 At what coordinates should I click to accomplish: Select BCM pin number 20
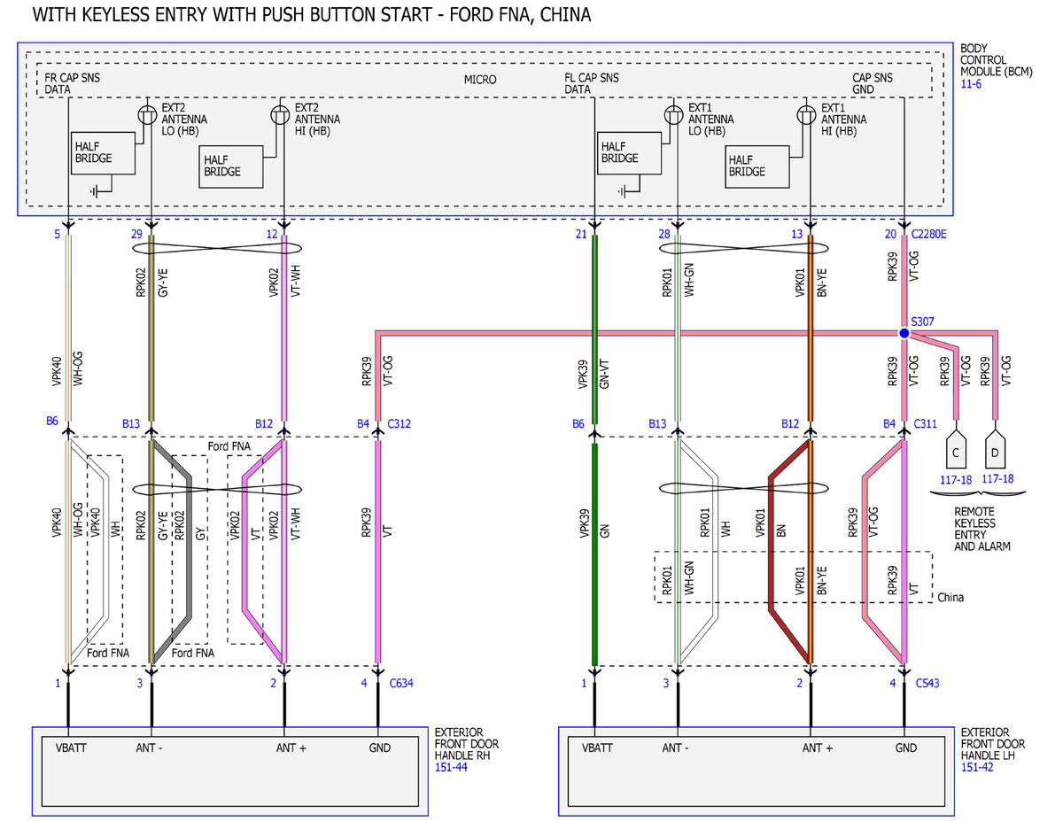click(890, 234)
